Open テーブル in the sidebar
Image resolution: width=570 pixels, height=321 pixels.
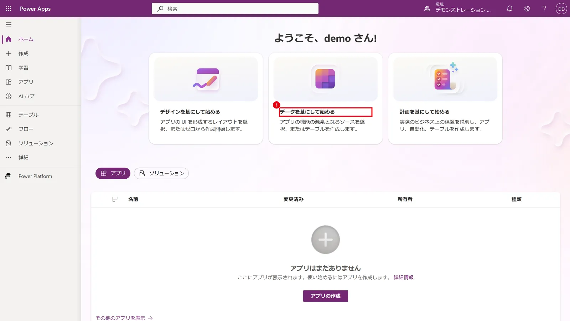point(28,115)
